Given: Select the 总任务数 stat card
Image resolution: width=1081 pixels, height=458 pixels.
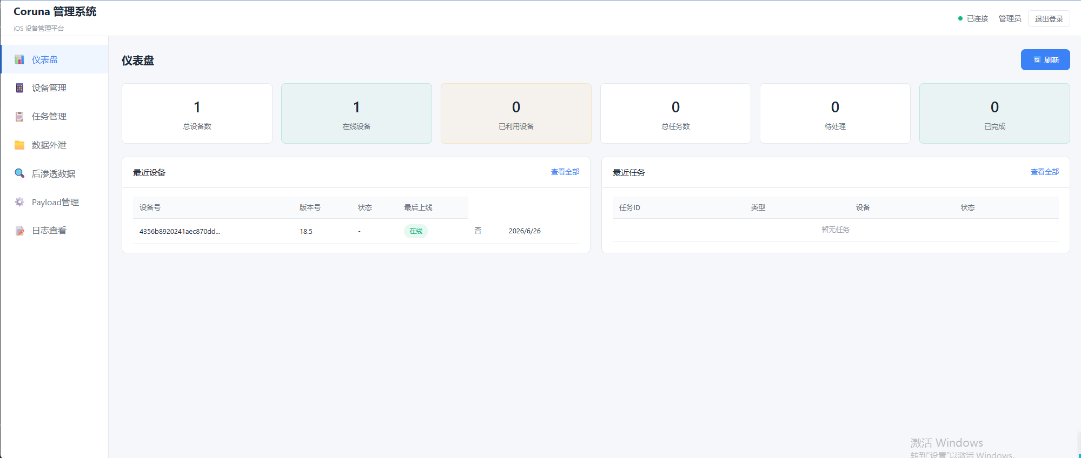Looking at the screenshot, I should click(675, 113).
